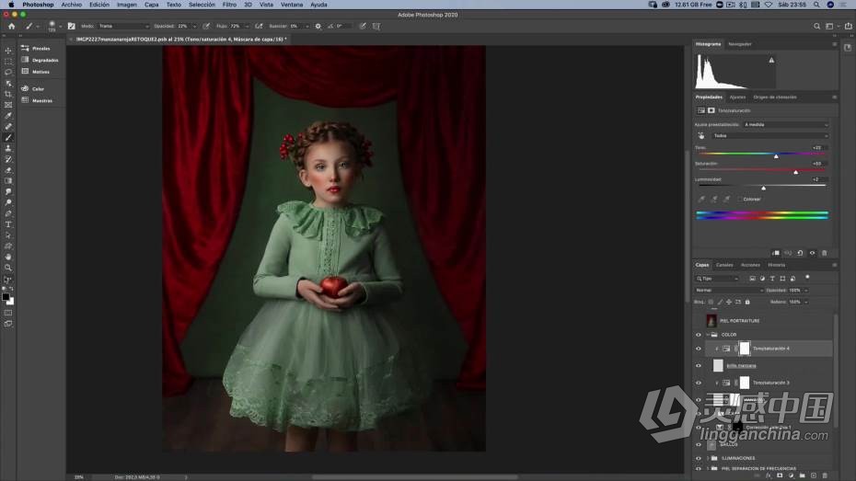This screenshot has height=481, width=856.
Task: Select the Clone Stamp tool
Action: 8,148
